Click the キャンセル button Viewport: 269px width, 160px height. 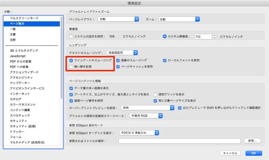[230, 153]
